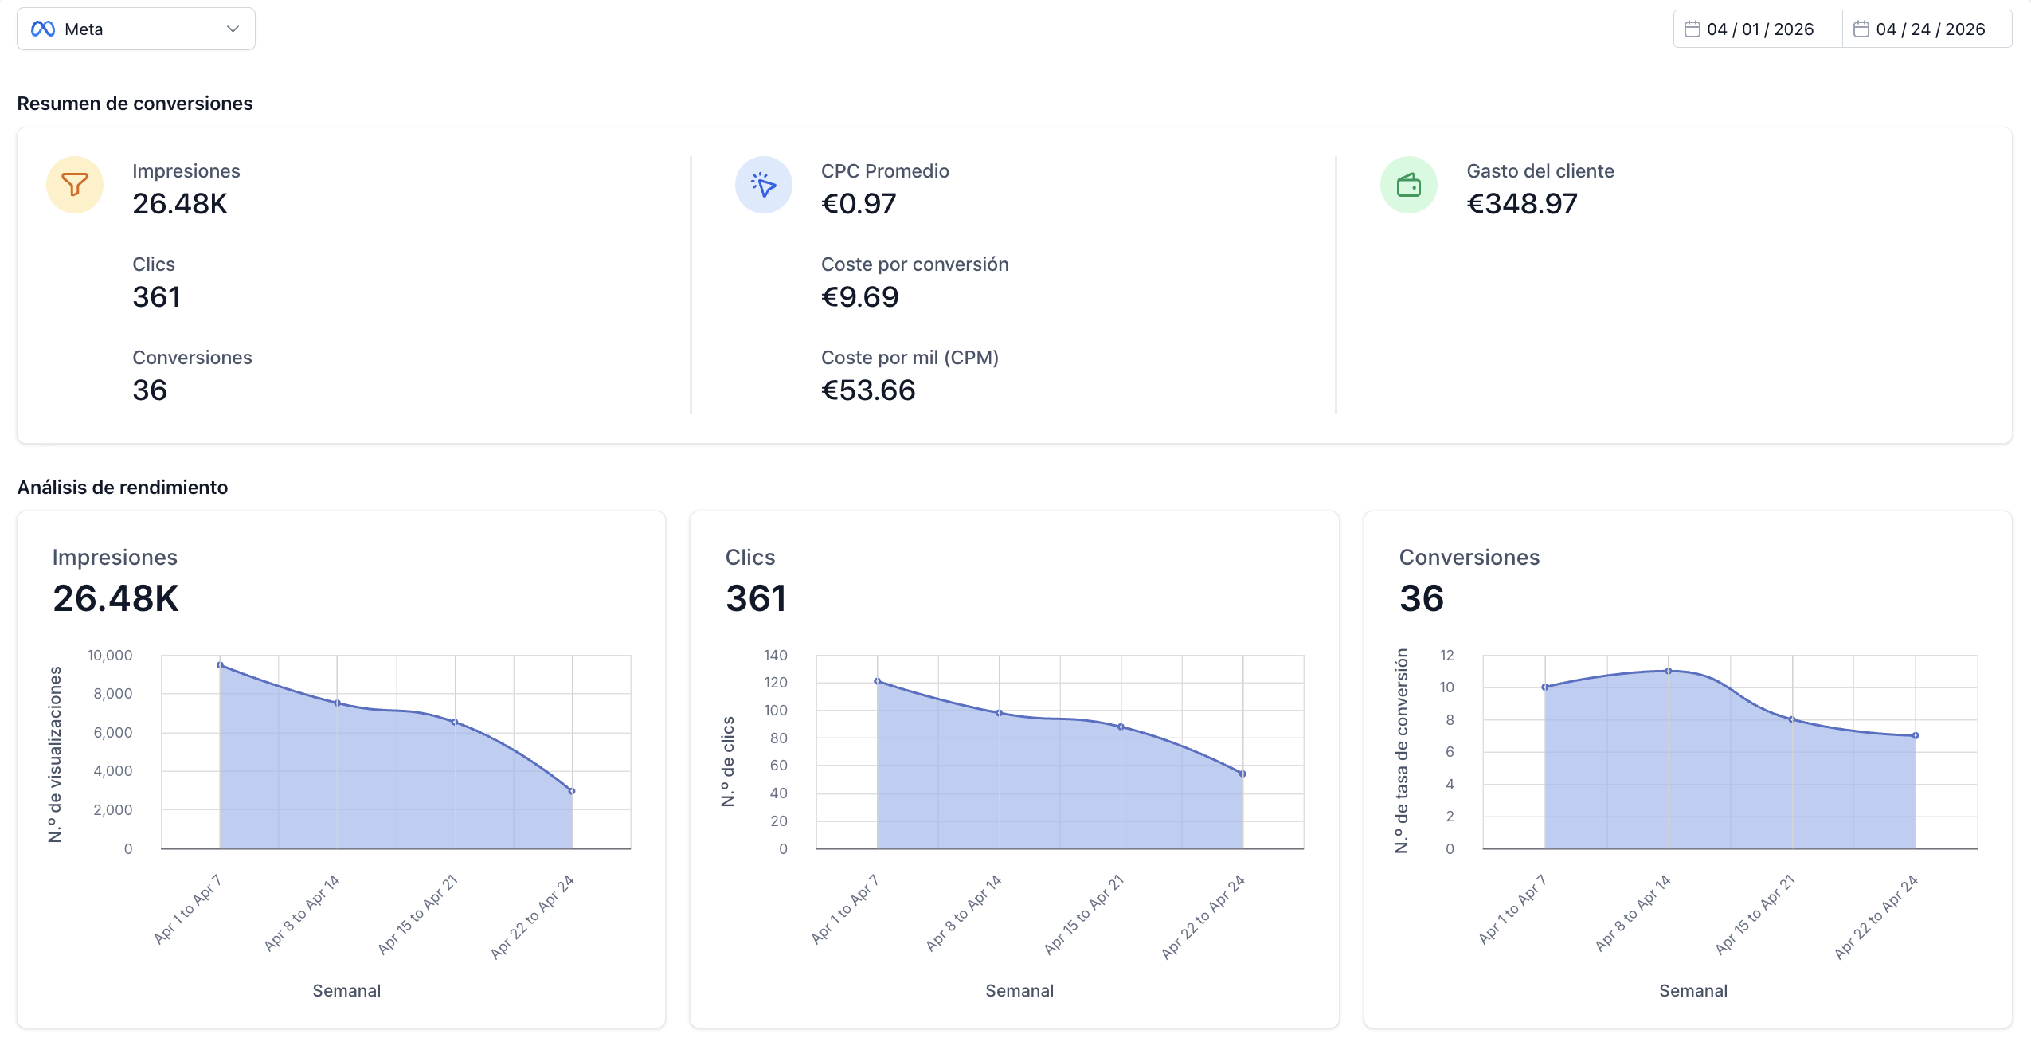Click the orange funnel icon beside Impresiones
The image size is (2031, 1042).
pos(73,184)
